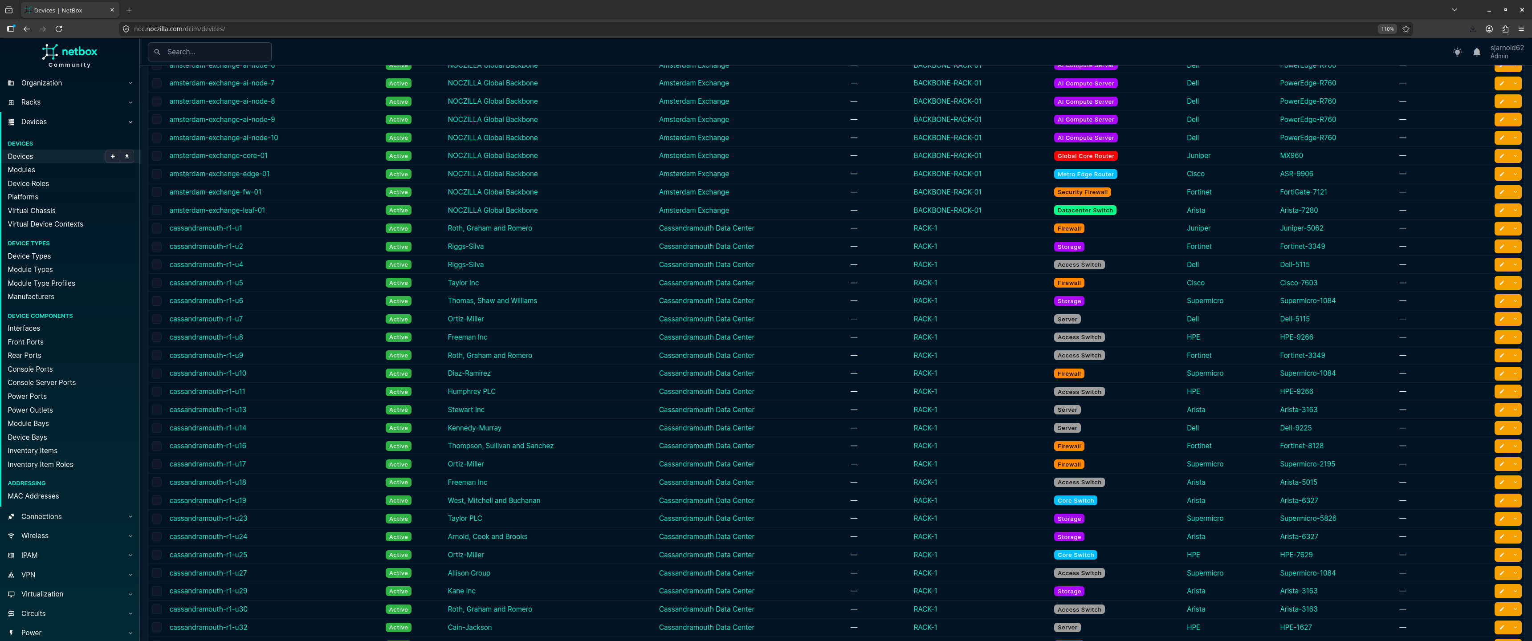This screenshot has height=641, width=1532.
Task: Tick the cassandramouth-r1-u17 row checkbox
Action: (x=157, y=464)
